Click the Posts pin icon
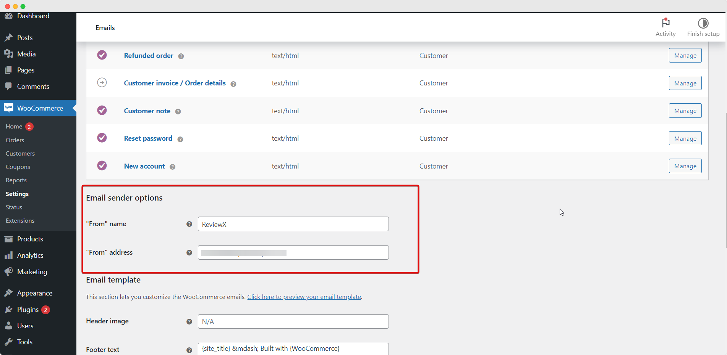The width and height of the screenshot is (727, 355). click(8, 38)
